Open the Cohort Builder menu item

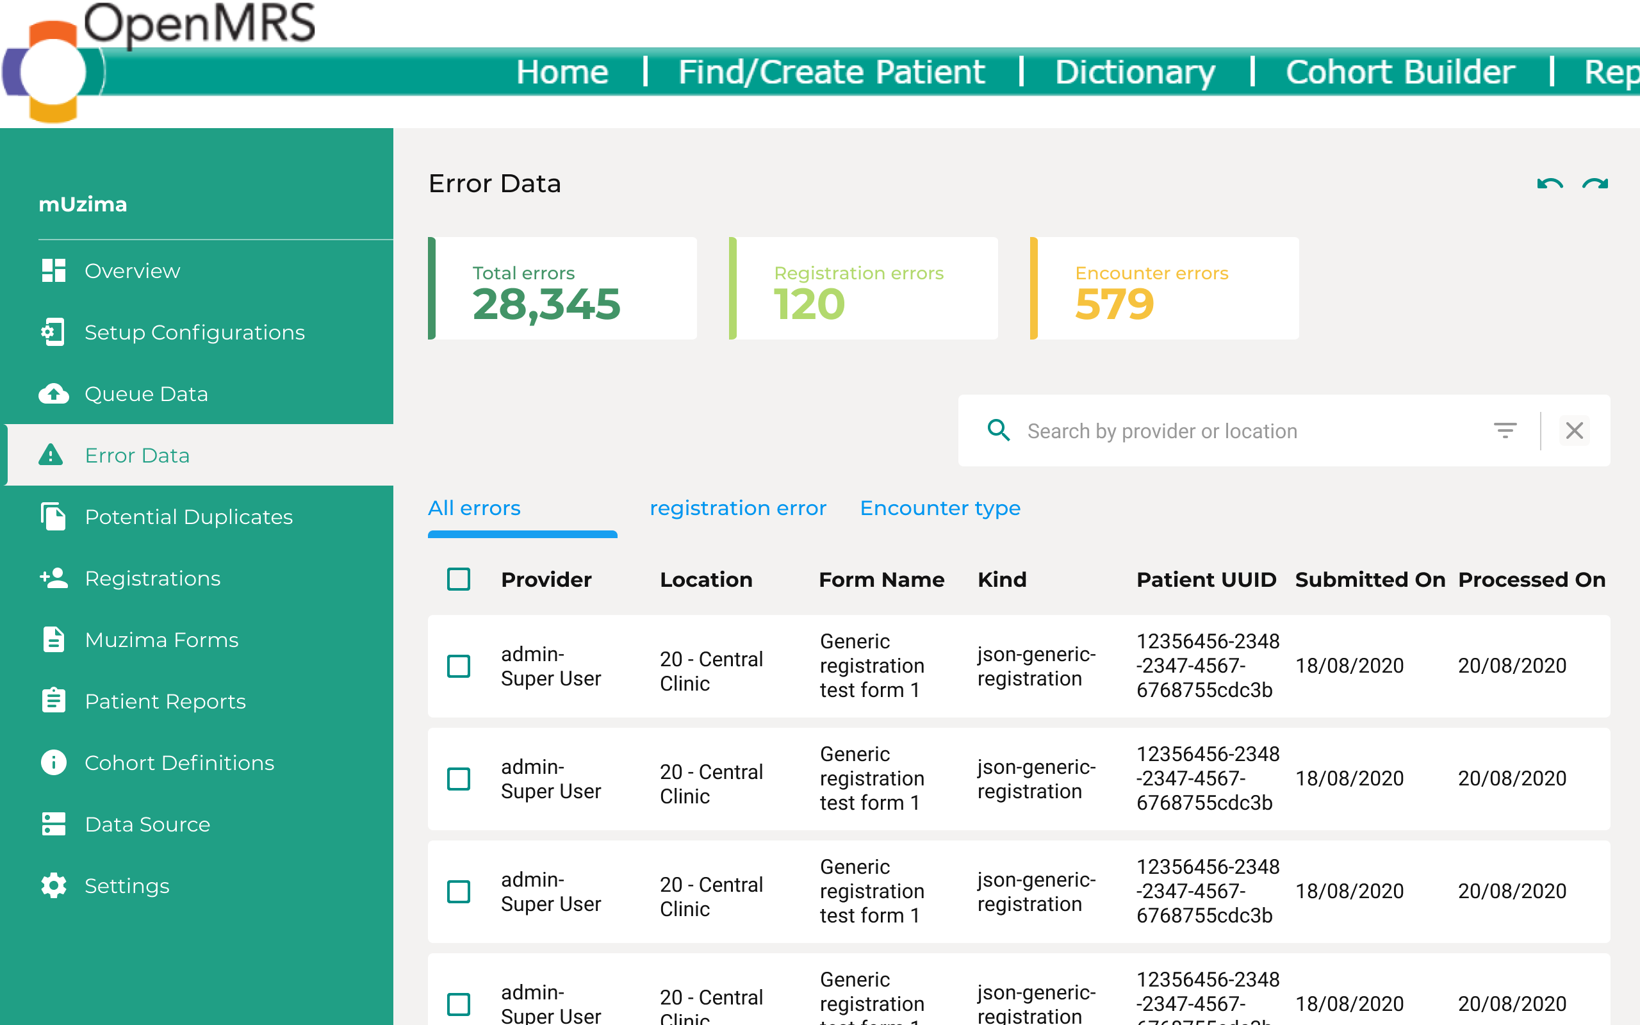pyautogui.click(x=1400, y=72)
